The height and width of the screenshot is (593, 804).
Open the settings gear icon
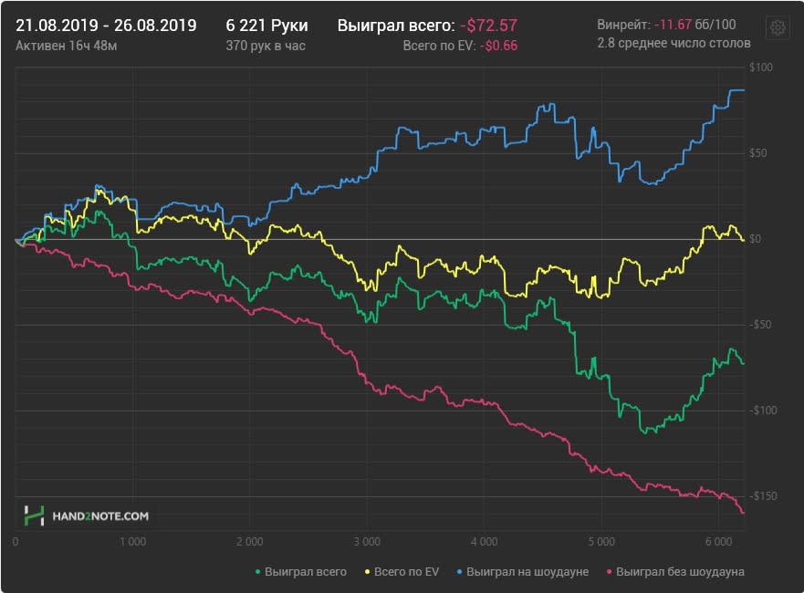(778, 27)
